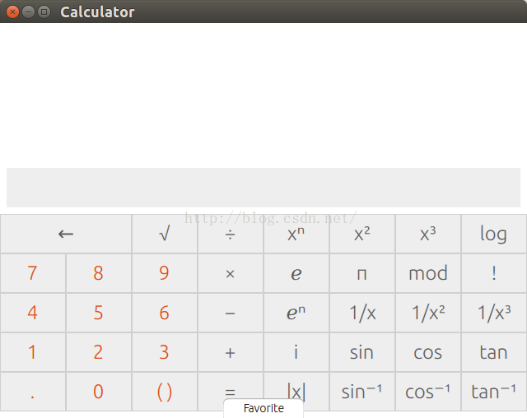Click the mod operator key

point(428,273)
